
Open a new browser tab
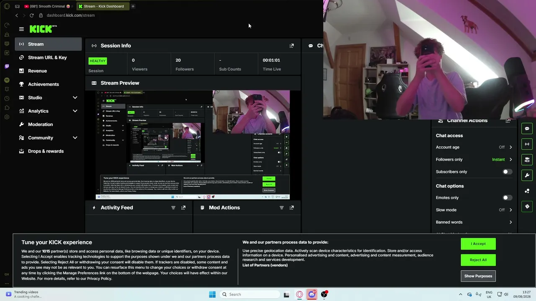click(133, 6)
